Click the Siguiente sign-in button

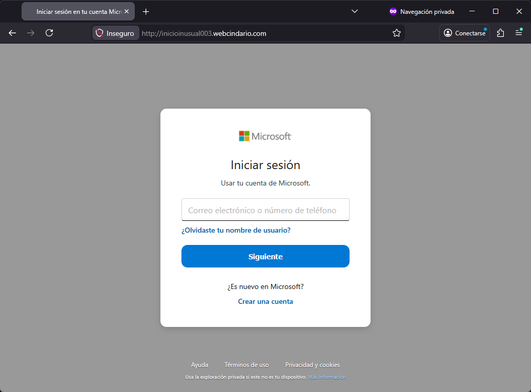click(265, 256)
